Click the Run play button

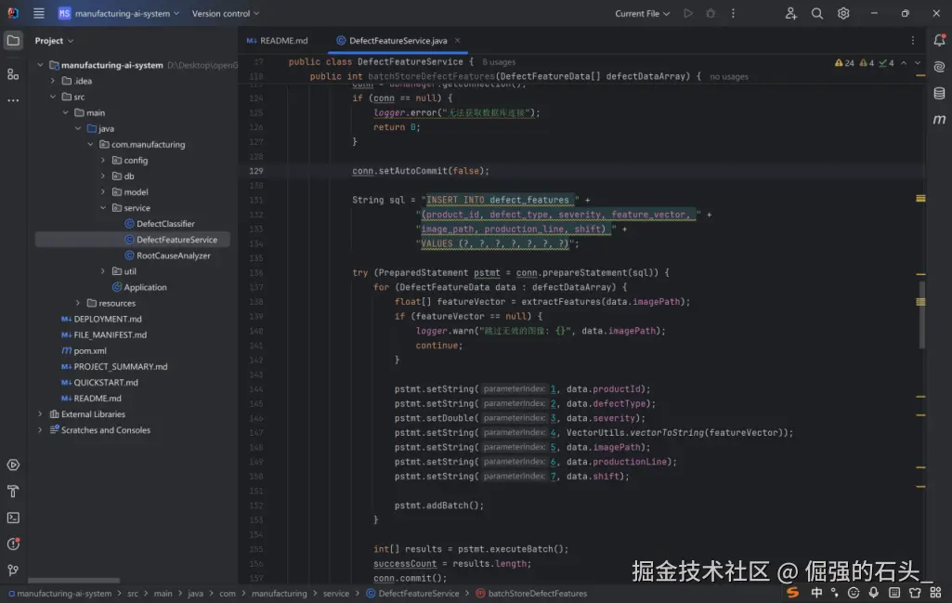click(688, 14)
